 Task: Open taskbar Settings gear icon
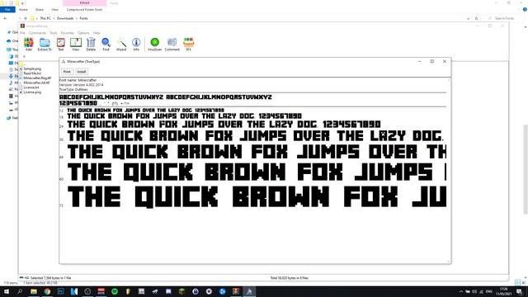point(209,291)
